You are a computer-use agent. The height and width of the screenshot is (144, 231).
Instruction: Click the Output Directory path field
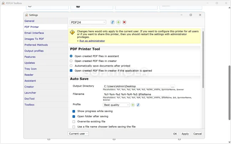point(136,86)
